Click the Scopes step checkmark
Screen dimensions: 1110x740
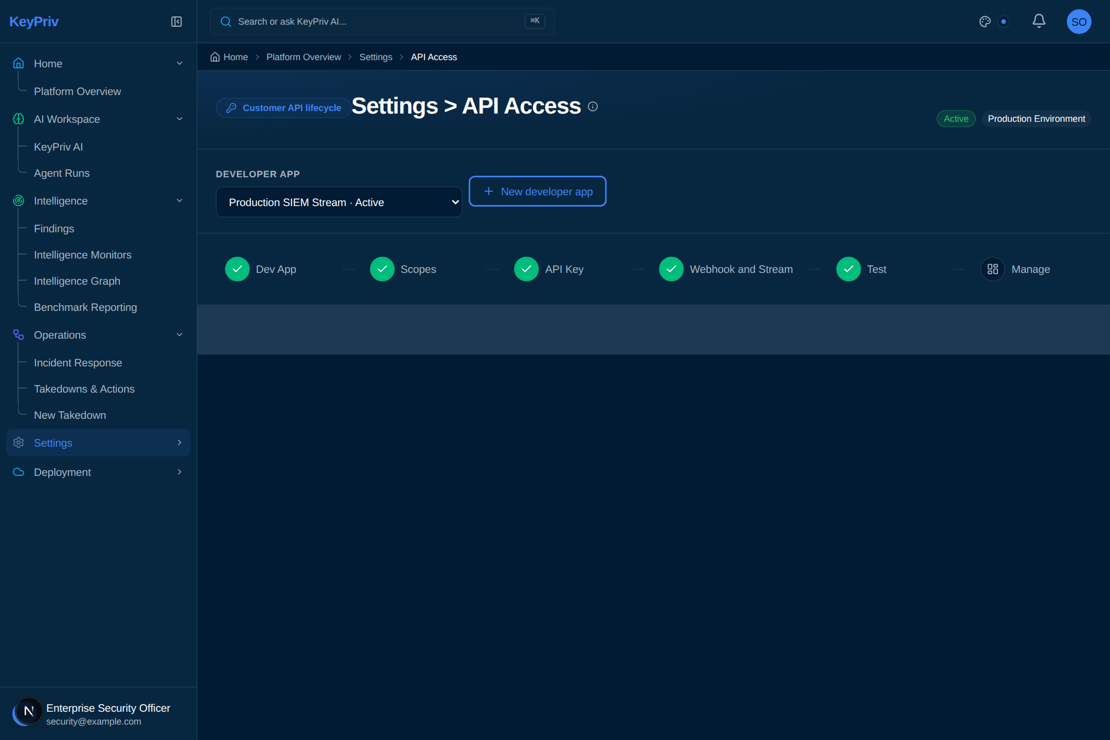[x=382, y=269]
